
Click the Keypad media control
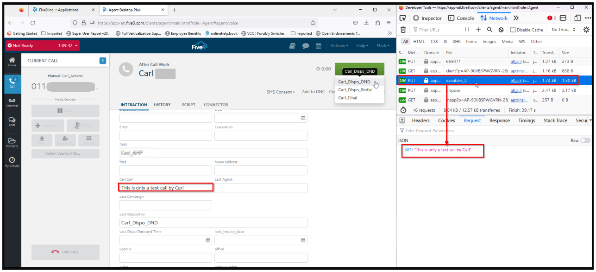89,139
